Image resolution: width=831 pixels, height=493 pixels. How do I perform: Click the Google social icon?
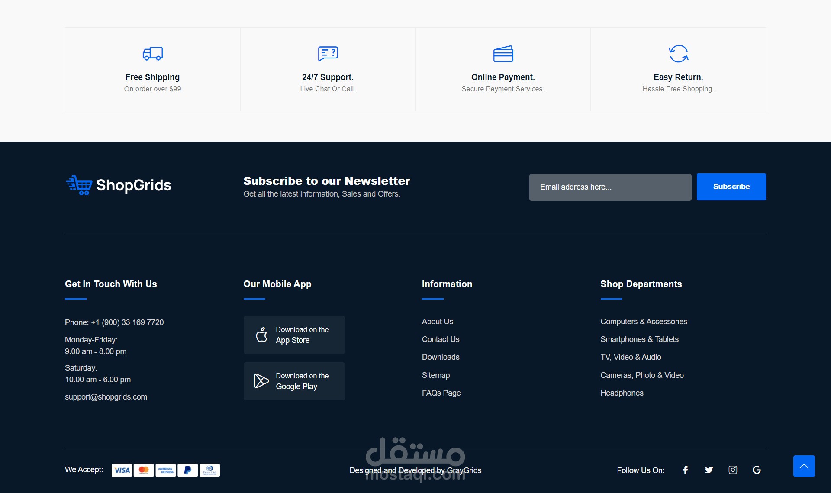pyautogui.click(x=757, y=470)
